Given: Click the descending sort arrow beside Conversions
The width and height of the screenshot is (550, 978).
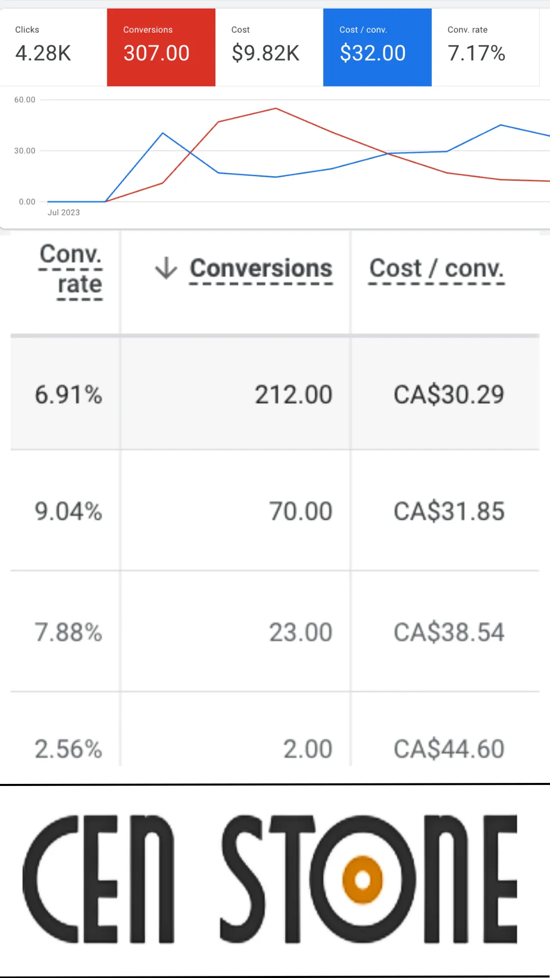Looking at the screenshot, I should pyautogui.click(x=166, y=268).
